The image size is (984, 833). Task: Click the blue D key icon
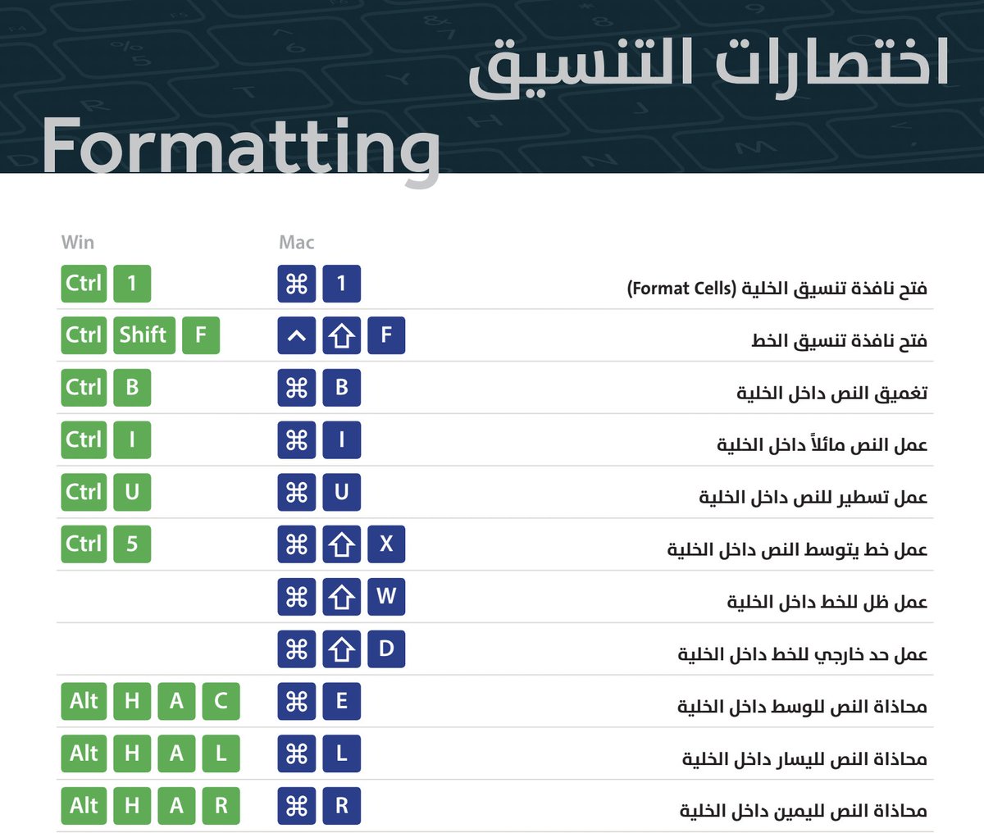coord(386,649)
